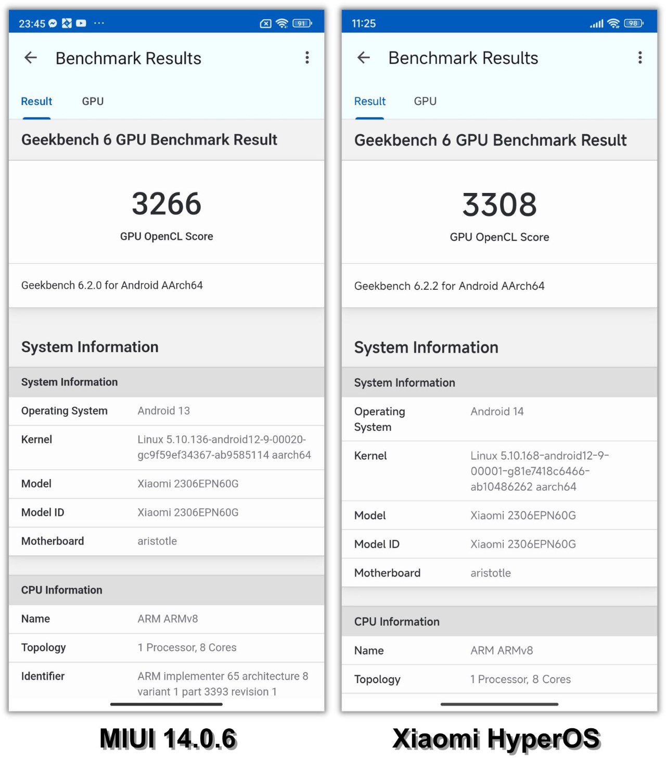Tap the battery indicator showing 98 percent

[x=633, y=23]
